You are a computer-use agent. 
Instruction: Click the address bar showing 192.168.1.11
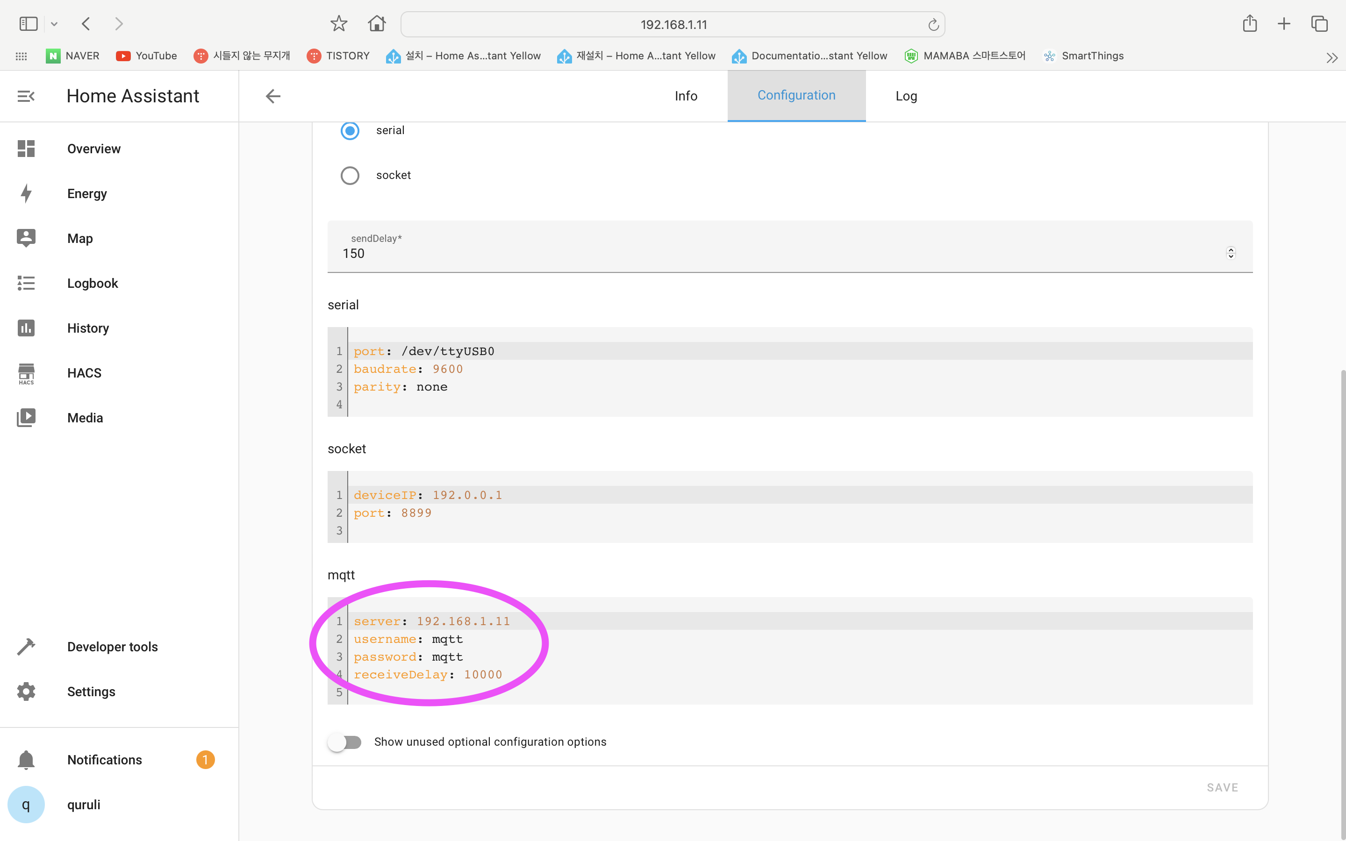673,24
